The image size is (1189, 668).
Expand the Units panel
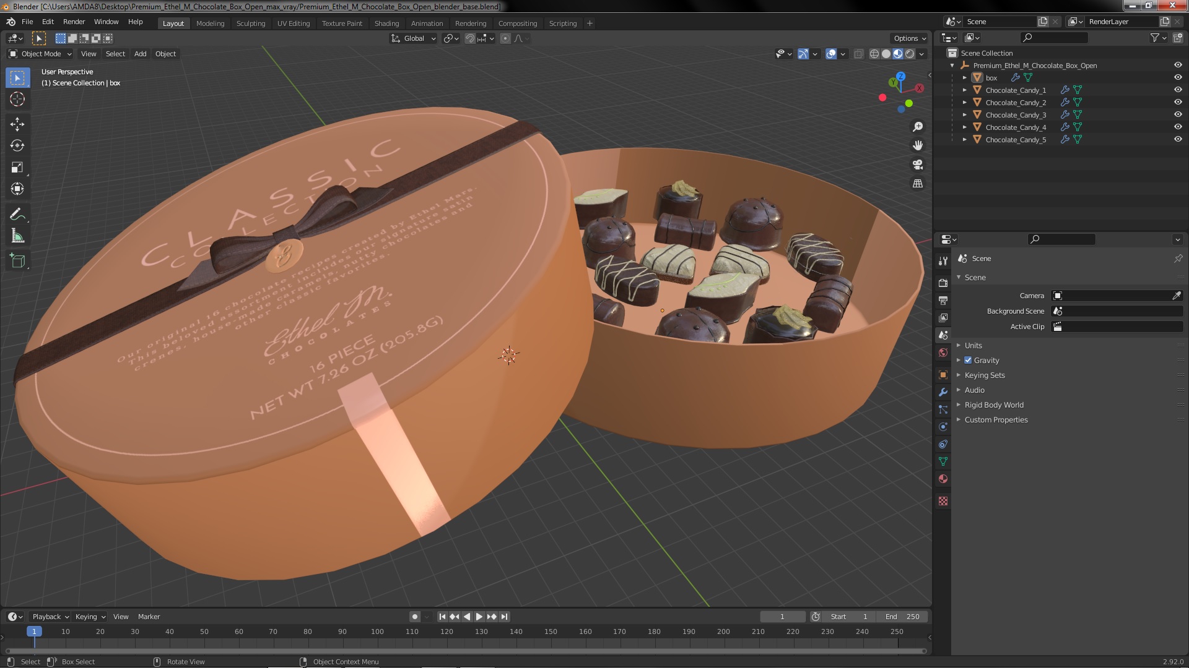[x=973, y=345]
